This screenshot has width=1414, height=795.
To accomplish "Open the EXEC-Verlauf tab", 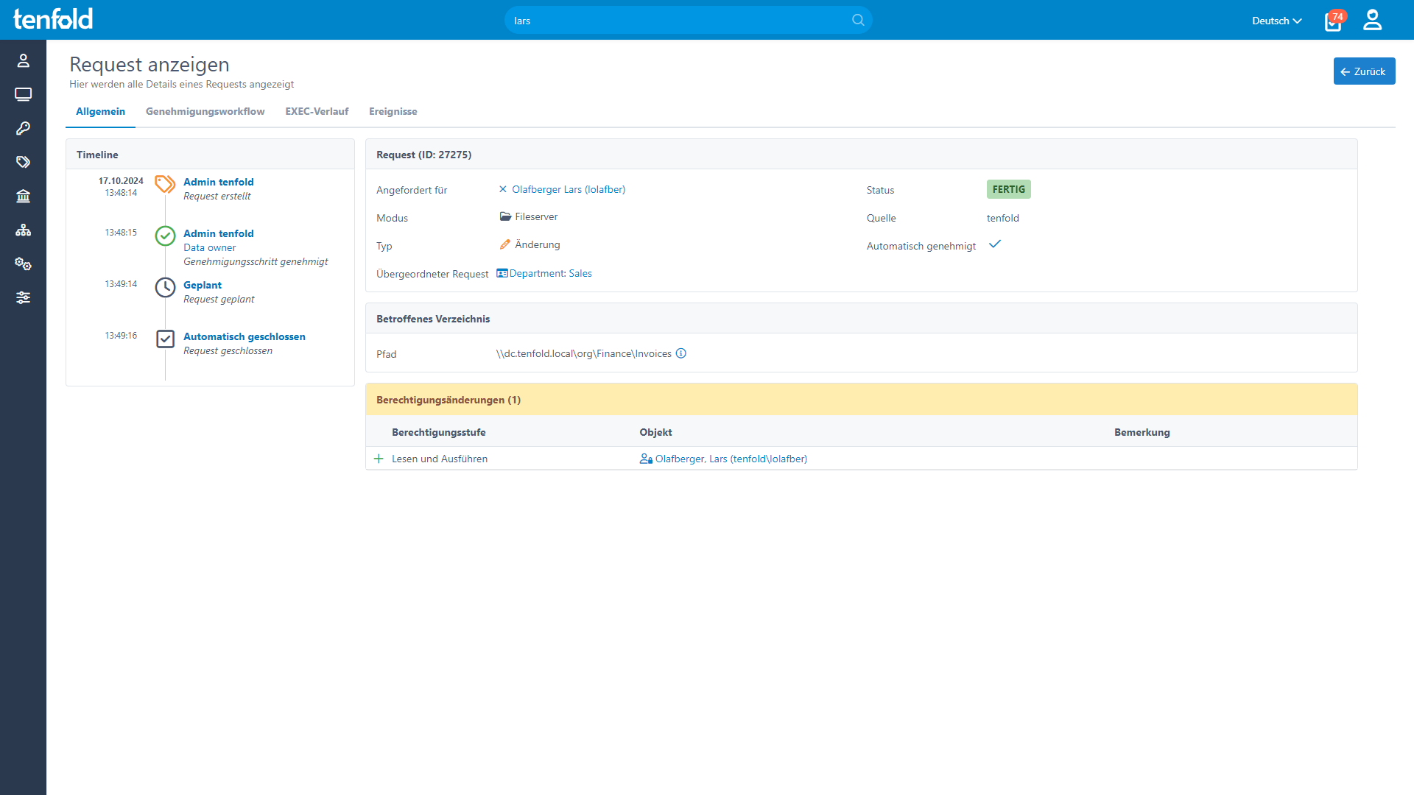I will pos(317,111).
